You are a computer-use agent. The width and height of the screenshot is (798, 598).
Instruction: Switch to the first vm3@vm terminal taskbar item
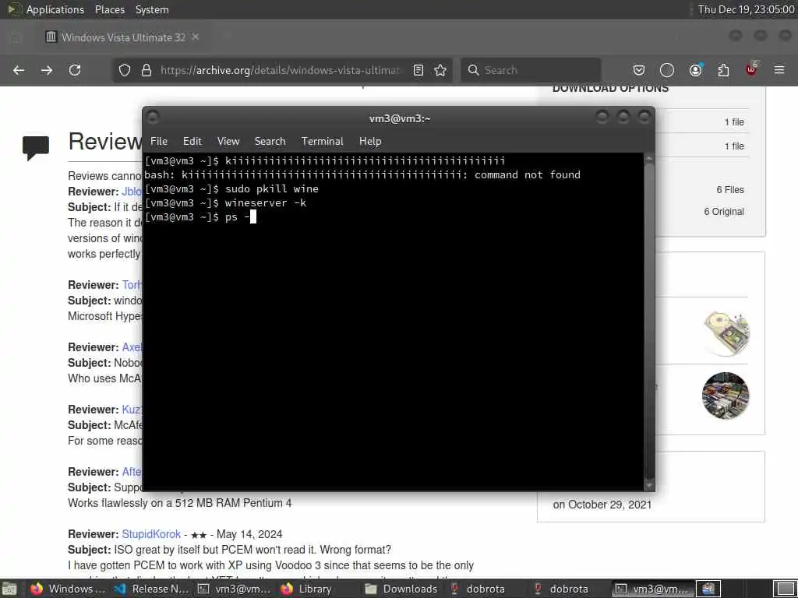coord(235,589)
